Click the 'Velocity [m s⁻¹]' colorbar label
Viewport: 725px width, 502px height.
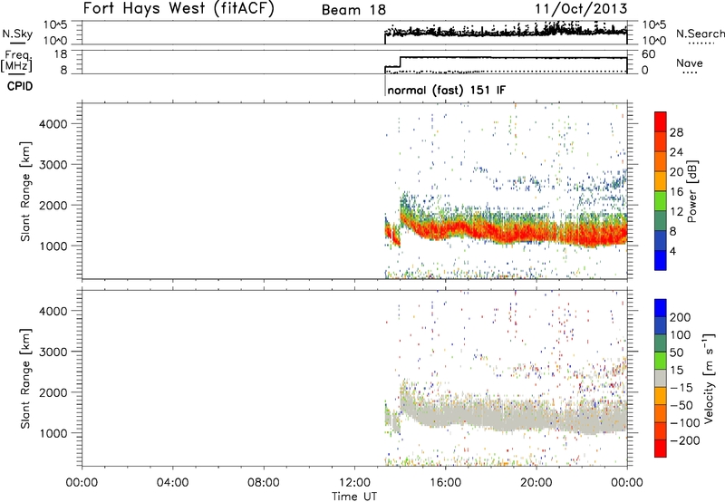709,379
